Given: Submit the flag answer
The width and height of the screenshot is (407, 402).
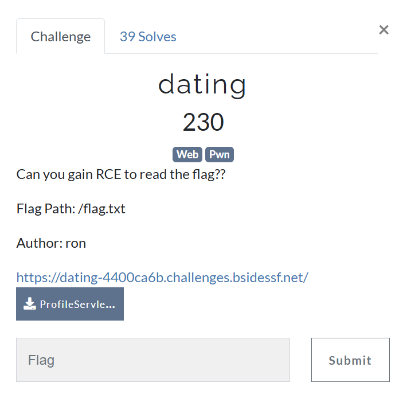Looking at the screenshot, I should tap(350, 360).
